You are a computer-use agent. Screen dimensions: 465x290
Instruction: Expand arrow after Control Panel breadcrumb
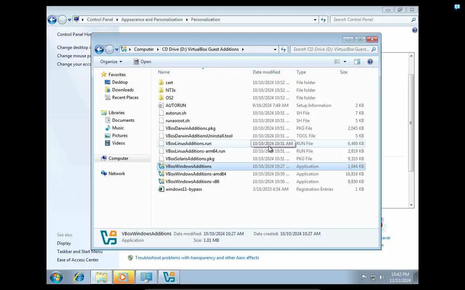coord(117,20)
